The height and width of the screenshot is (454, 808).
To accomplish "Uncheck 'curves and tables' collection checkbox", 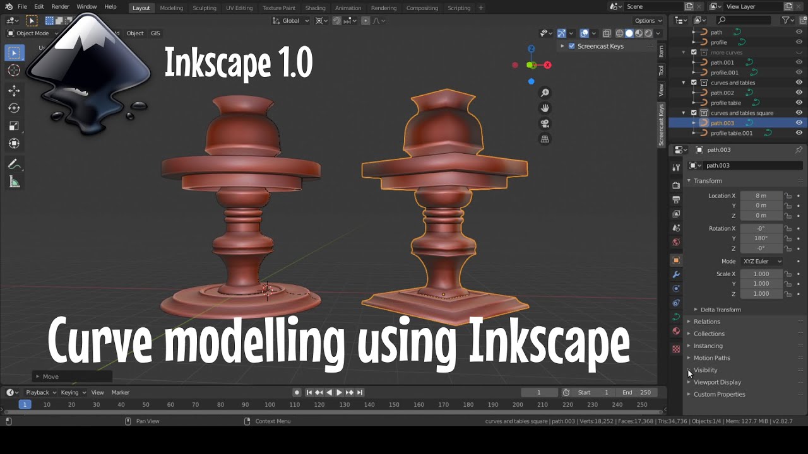I will (x=694, y=83).
